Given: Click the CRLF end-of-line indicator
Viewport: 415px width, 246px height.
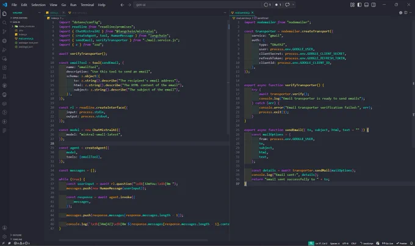Looking at the screenshot, I should (353, 244).
